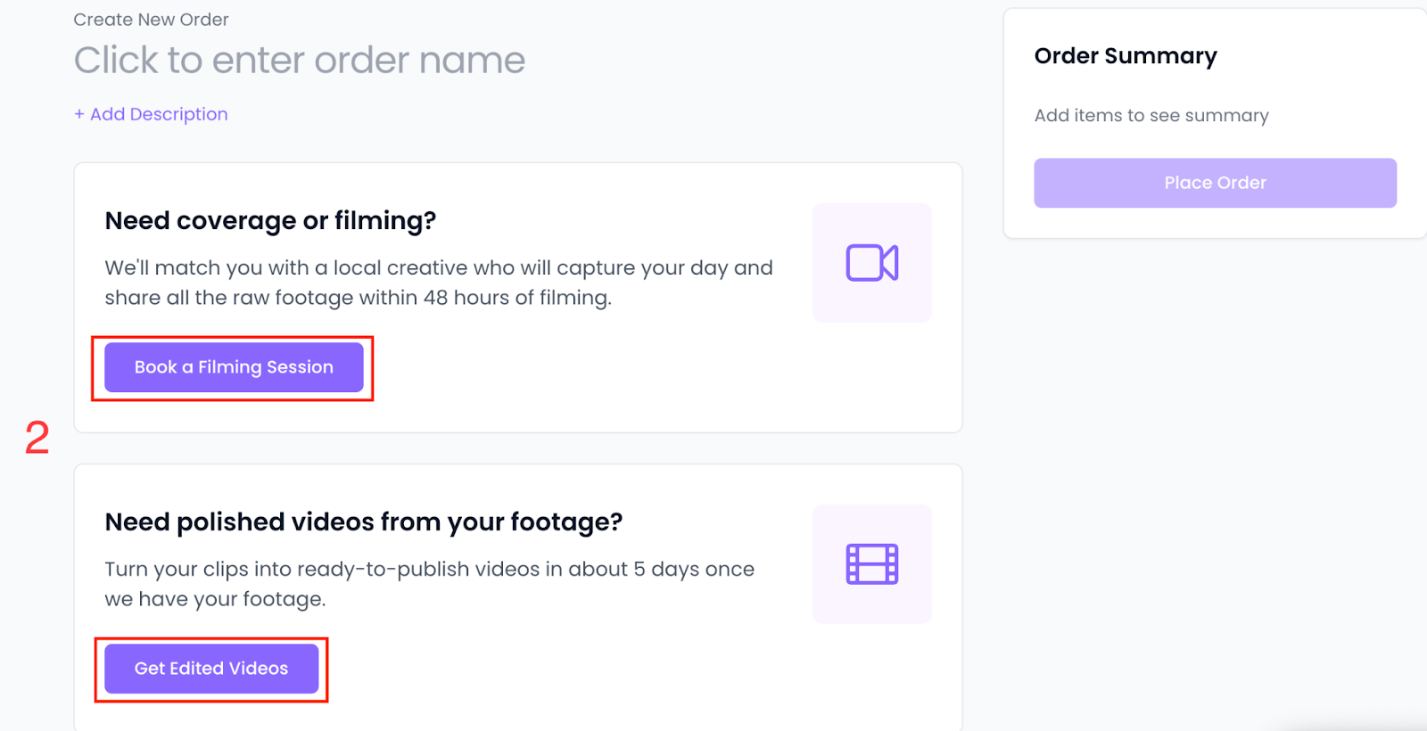Open the Add Description link
The width and height of the screenshot is (1427, 731).
[x=159, y=114]
